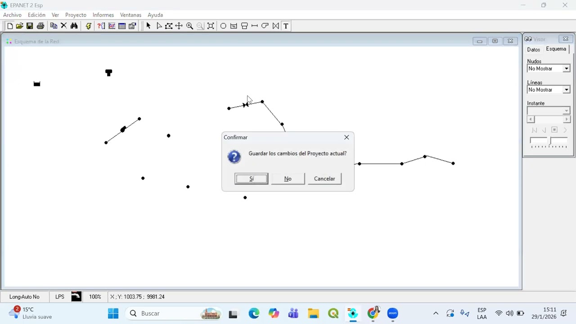Click the taskbar Buscar search box

click(174, 313)
